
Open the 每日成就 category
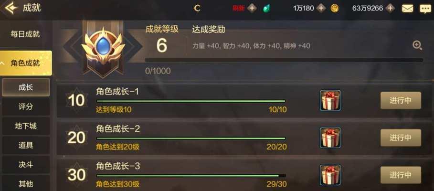[26, 34]
